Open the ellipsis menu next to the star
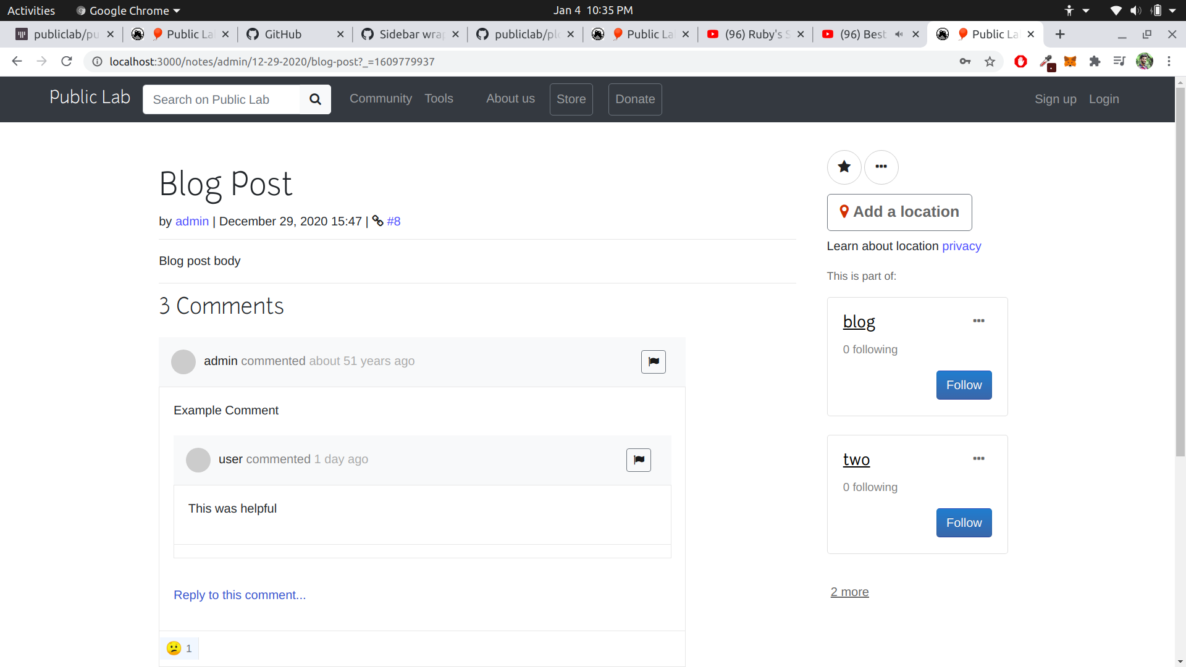Screen dimensions: 1186x667 click(x=881, y=167)
